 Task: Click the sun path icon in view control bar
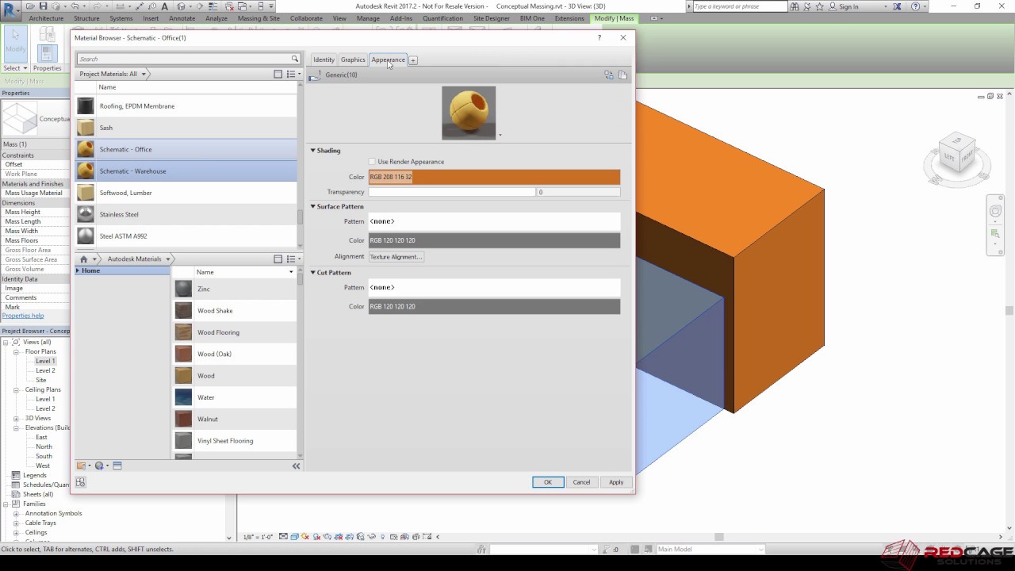point(305,537)
